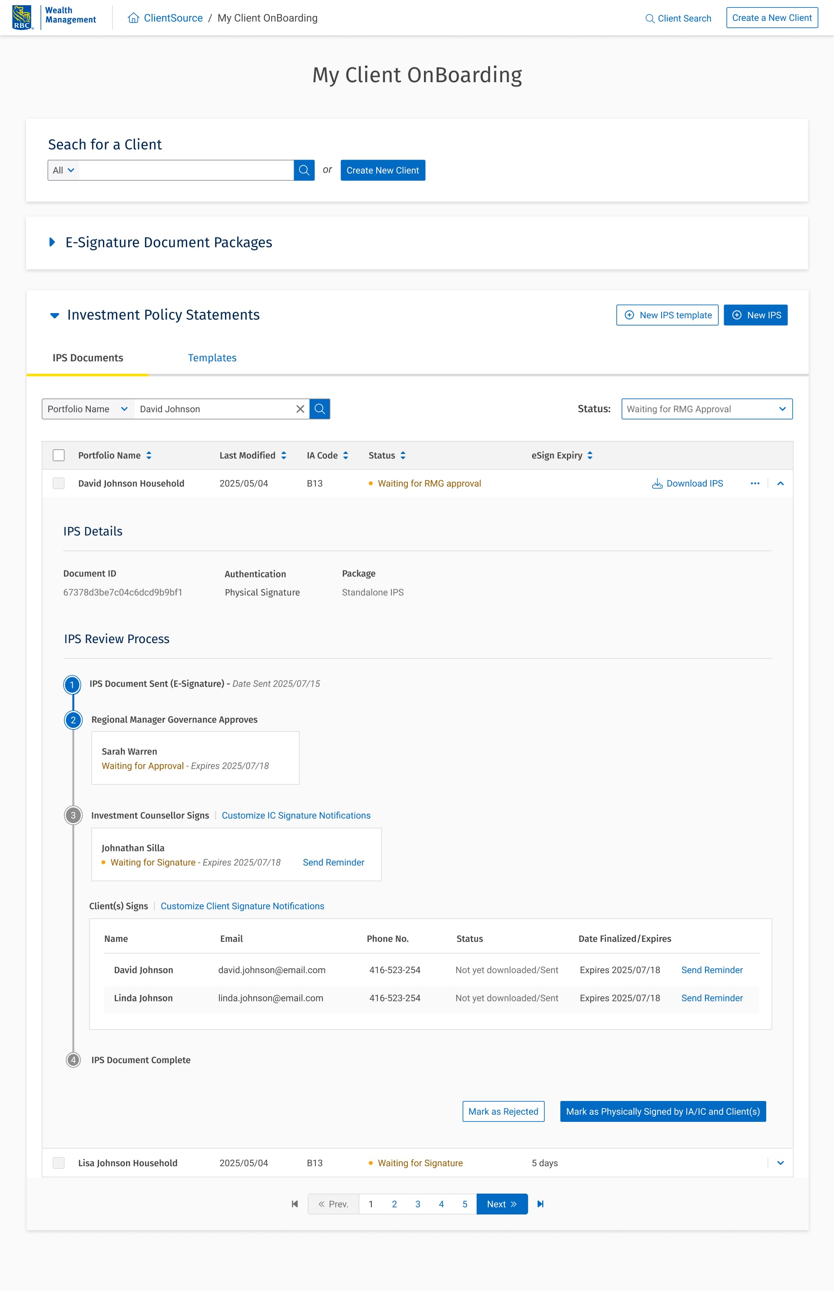The image size is (834, 1291).
Task: Jump to the first page with skip icon
Action: click(x=295, y=1204)
